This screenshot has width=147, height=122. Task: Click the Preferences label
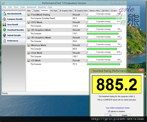pos(13,41)
